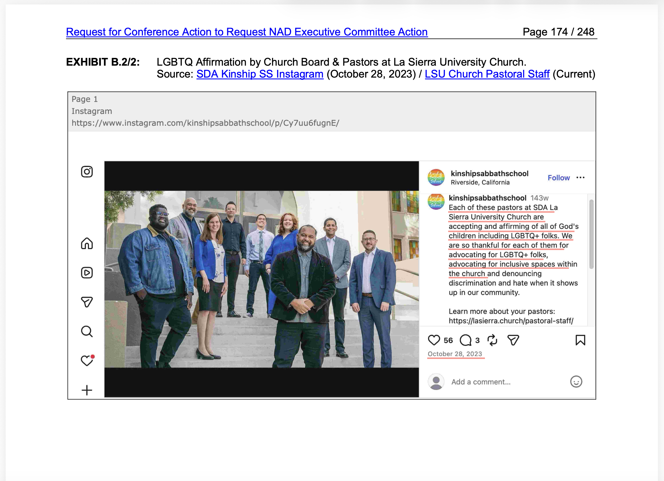Share post using paper-plane icon near likes
This screenshot has width=664, height=481.
(513, 340)
